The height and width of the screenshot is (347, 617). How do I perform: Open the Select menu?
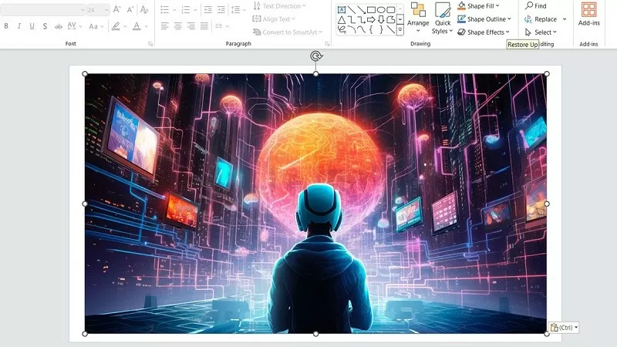point(541,32)
